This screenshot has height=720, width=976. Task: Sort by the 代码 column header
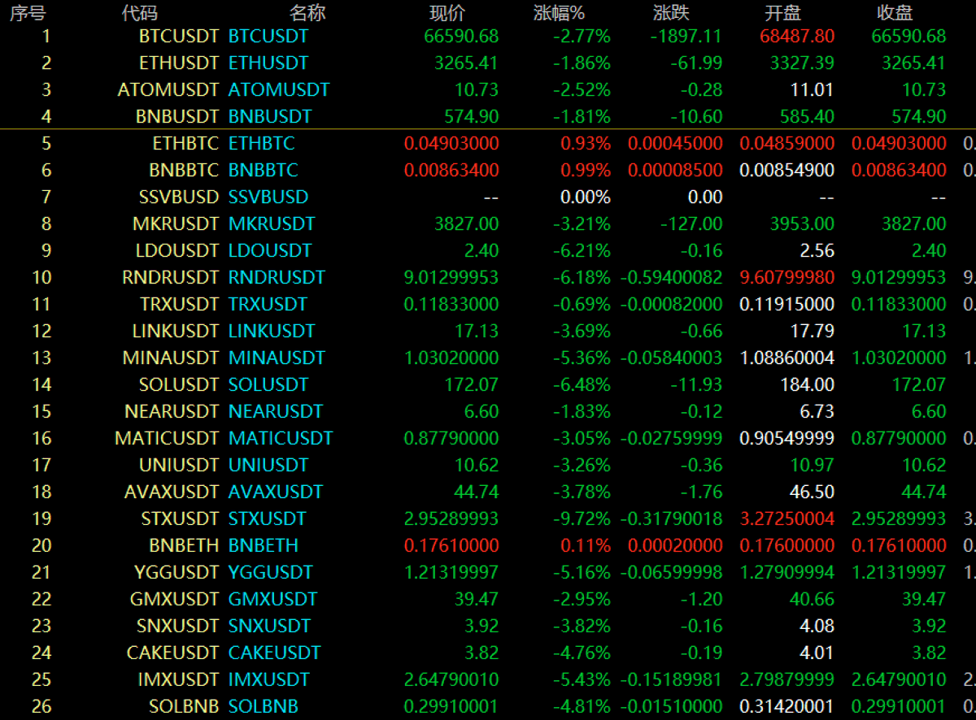click(x=139, y=13)
